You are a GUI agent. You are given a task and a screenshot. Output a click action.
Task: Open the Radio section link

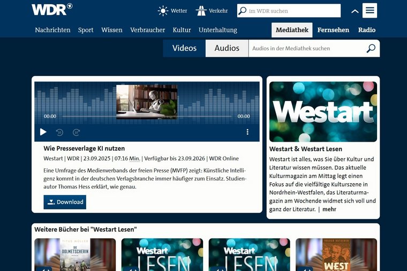367,30
